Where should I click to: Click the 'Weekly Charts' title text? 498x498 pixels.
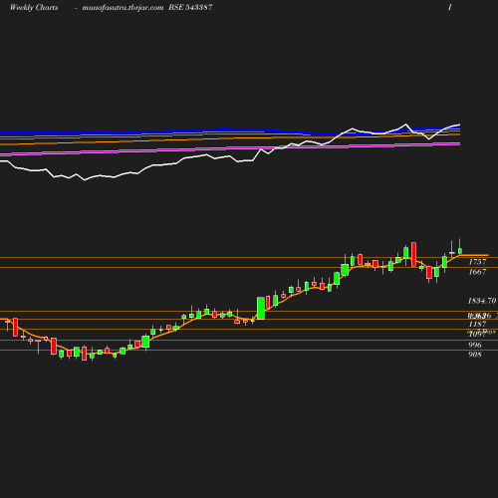coord(34,8)
